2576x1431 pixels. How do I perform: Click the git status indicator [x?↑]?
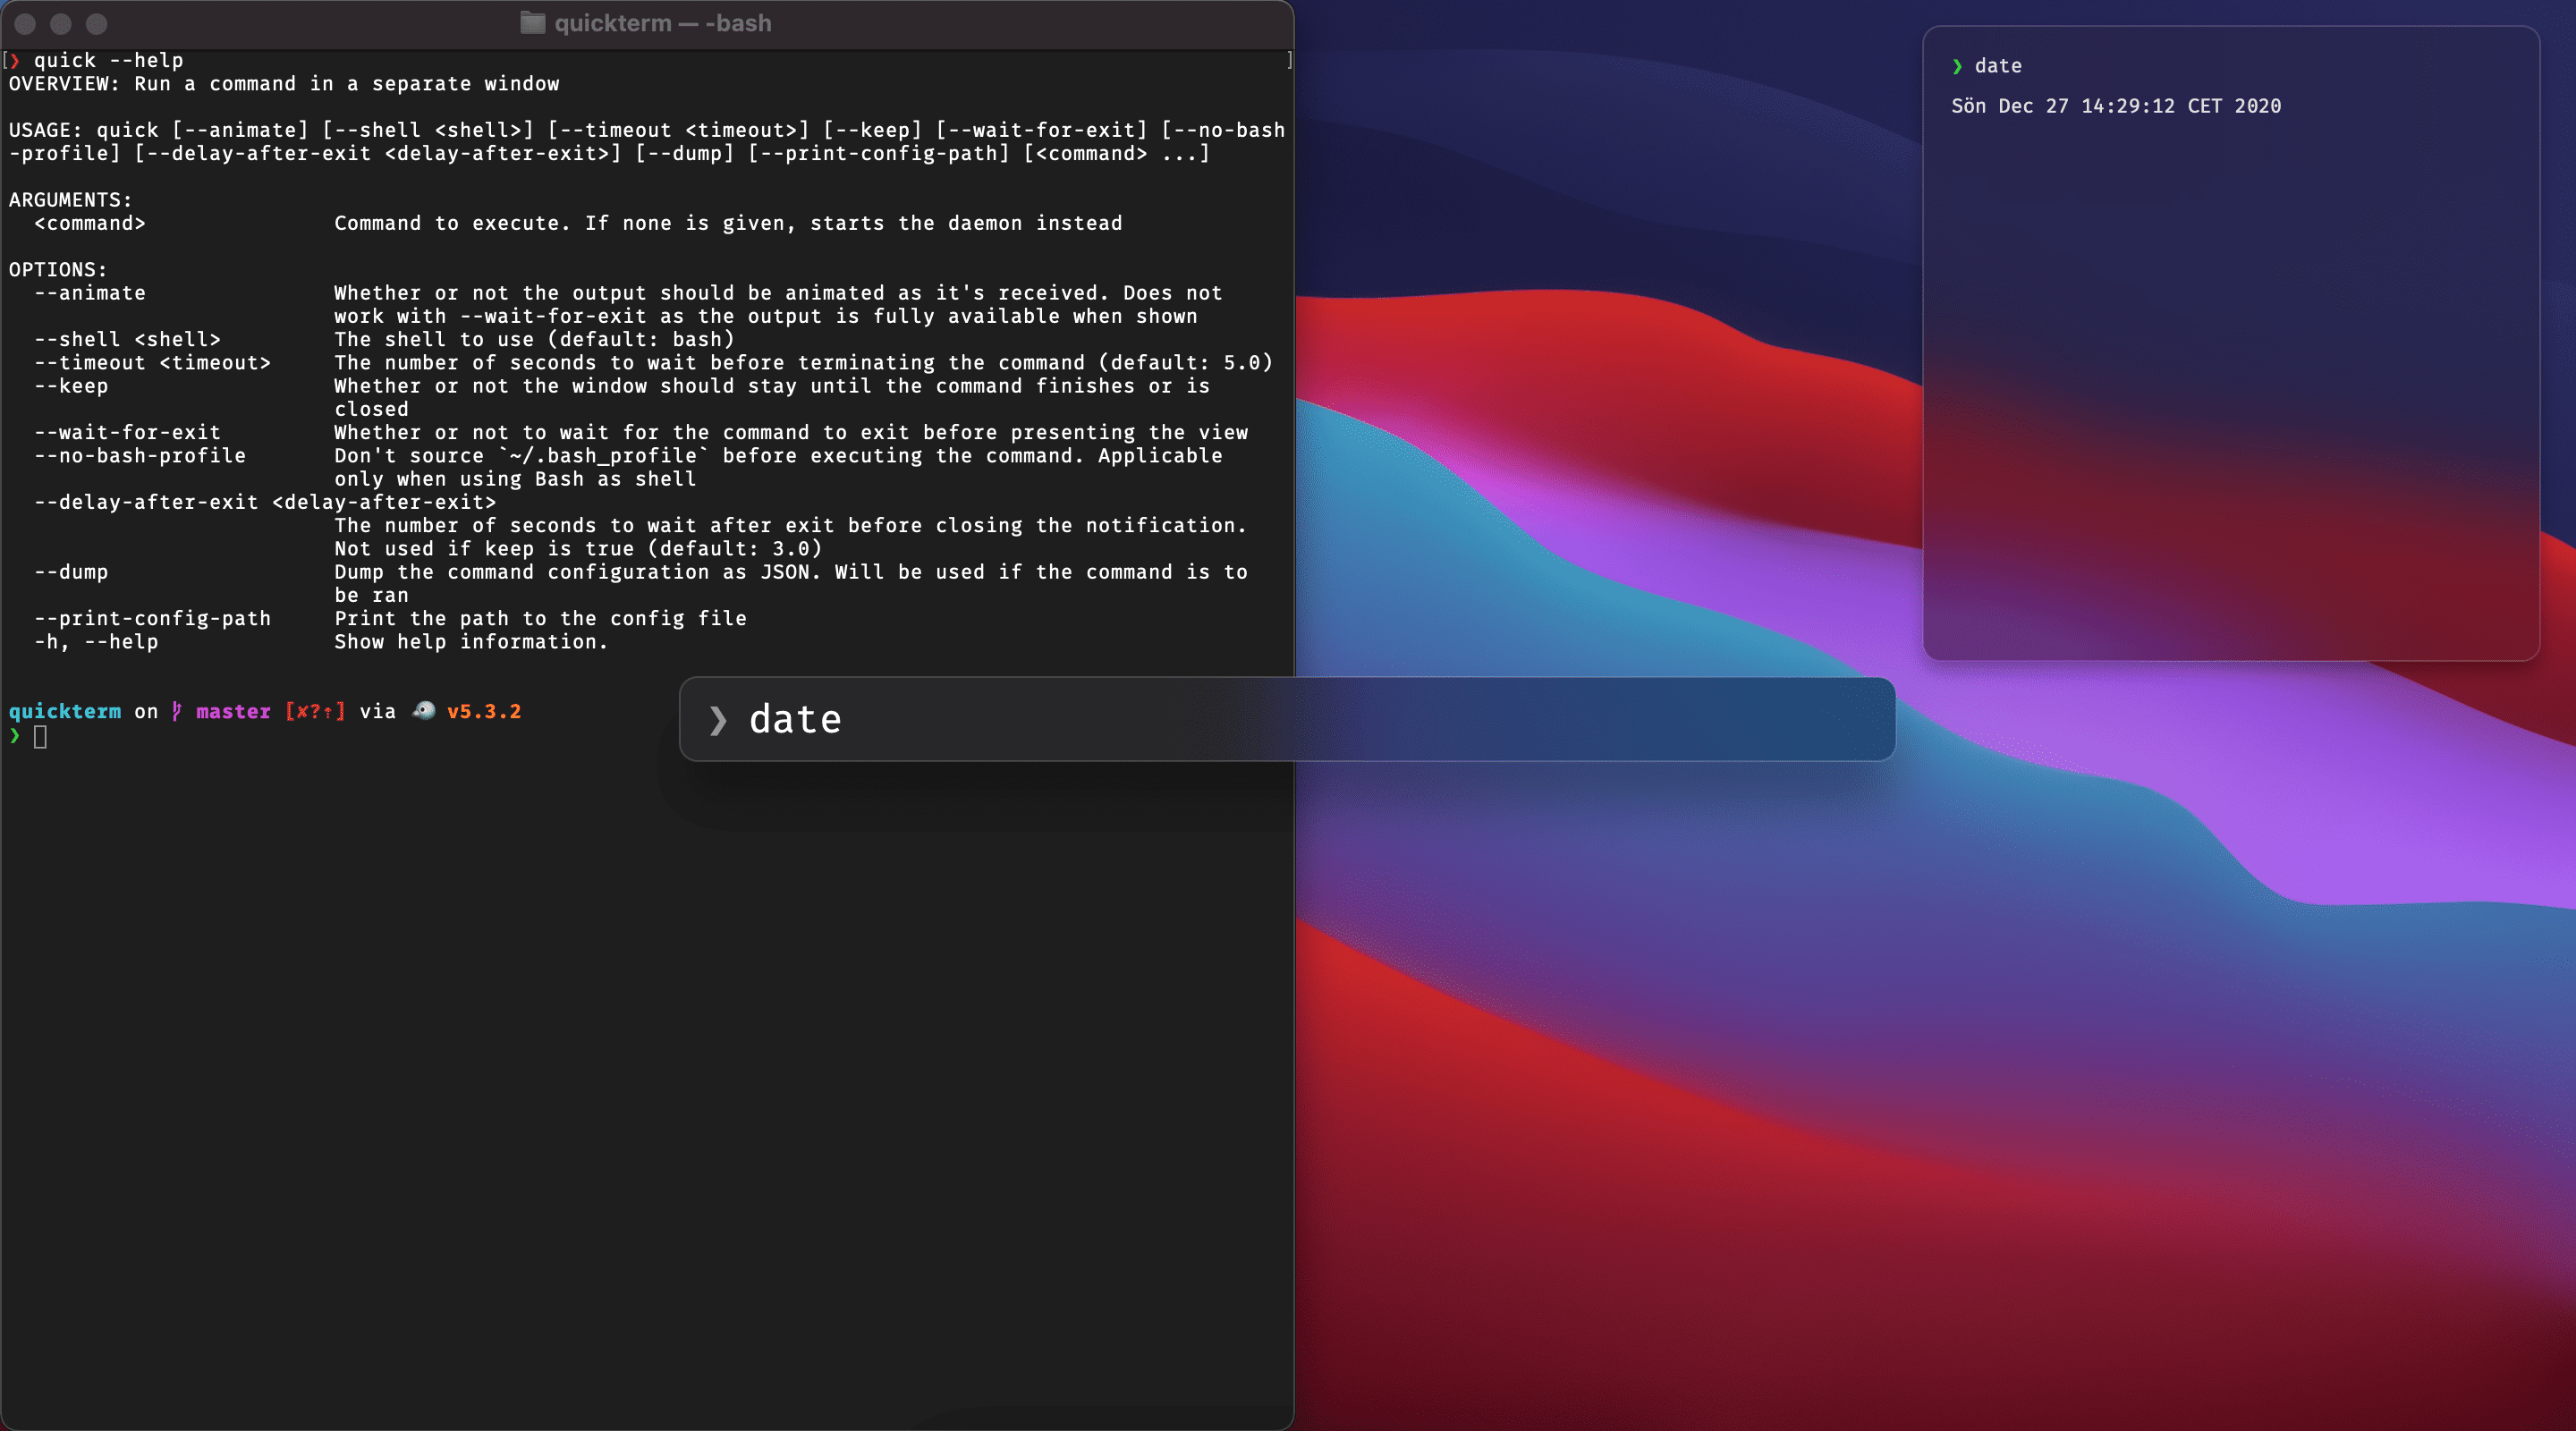click(x=315, y=711)
